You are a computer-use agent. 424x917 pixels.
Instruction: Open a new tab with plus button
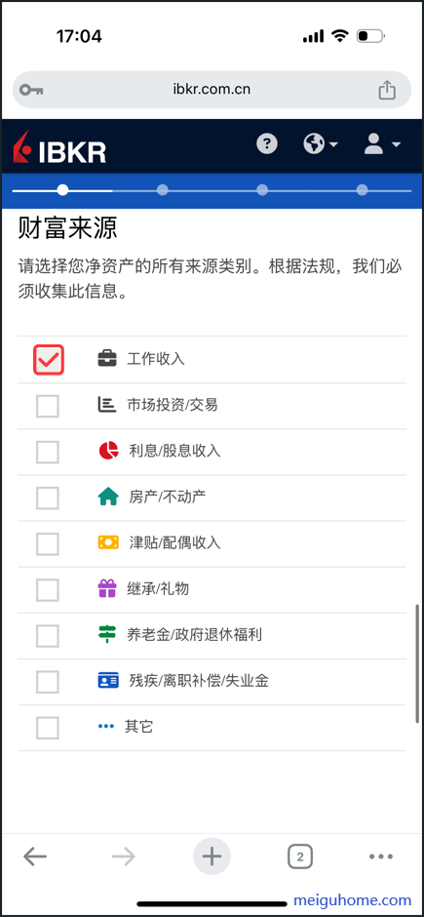tap(212, 857)
